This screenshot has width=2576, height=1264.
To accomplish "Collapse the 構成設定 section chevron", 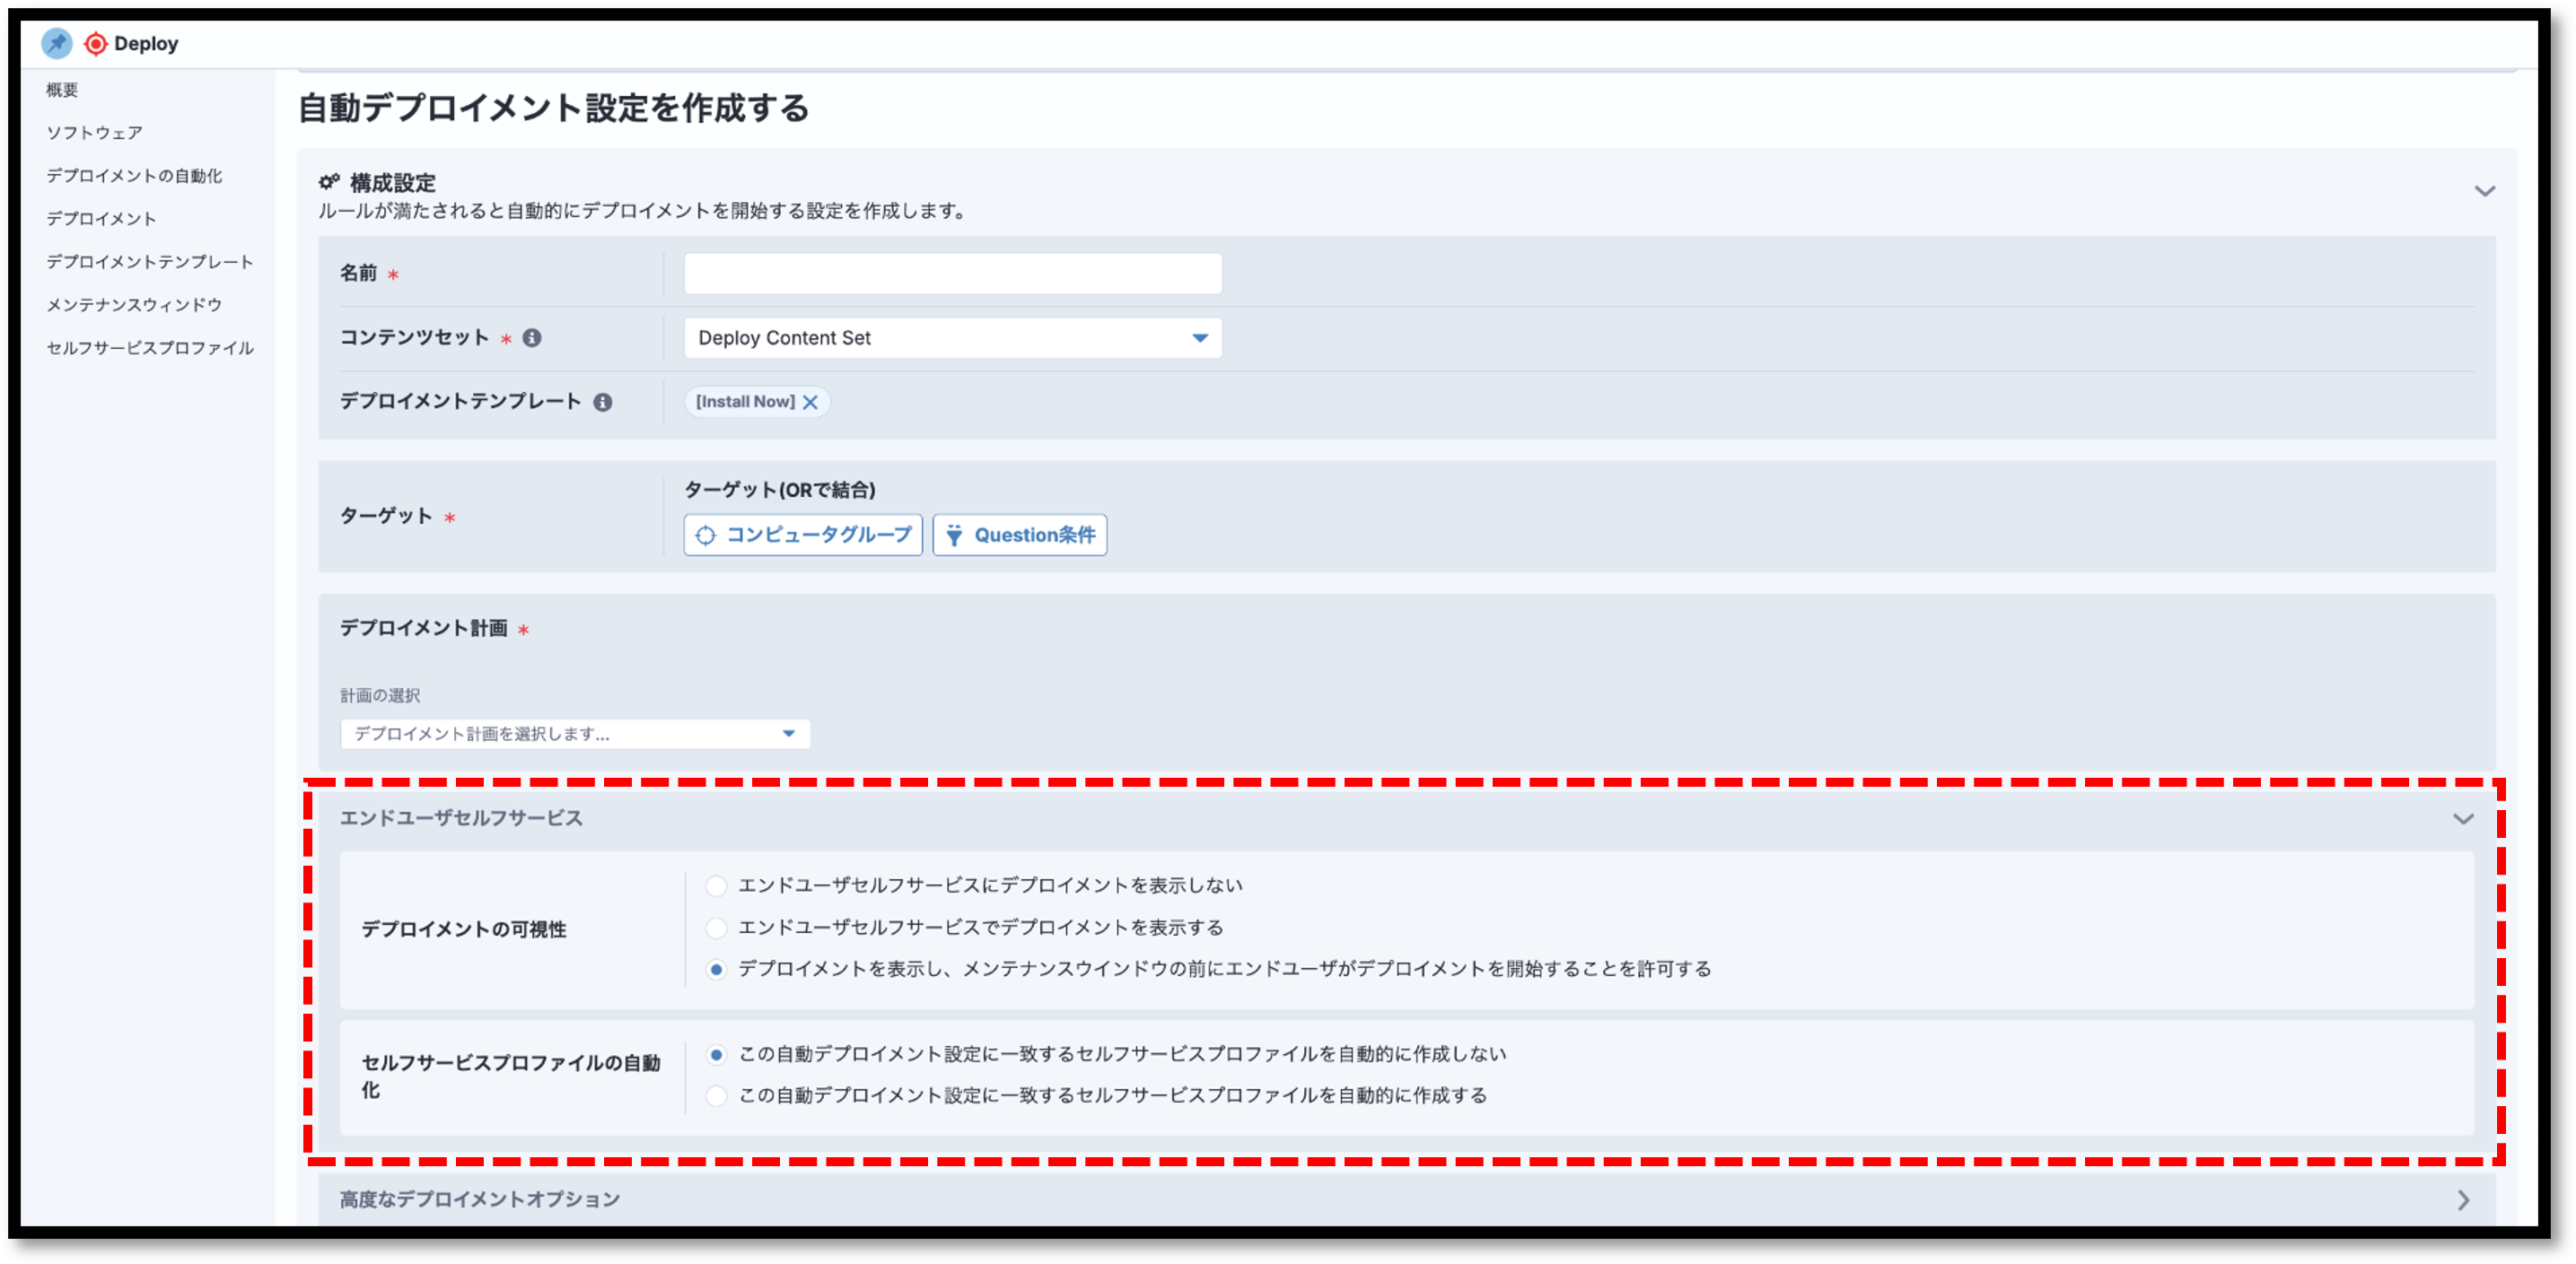I will (x=2484, y=191).
